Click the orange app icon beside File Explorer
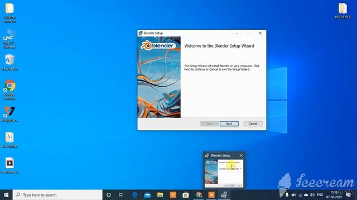This screenshot has height=200, width=357. [x=173, y=195]
